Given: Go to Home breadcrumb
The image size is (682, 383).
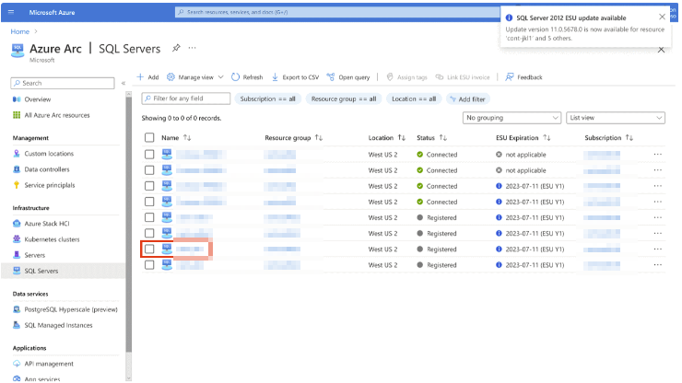Looking at the screenshot, I should [19, 31].
